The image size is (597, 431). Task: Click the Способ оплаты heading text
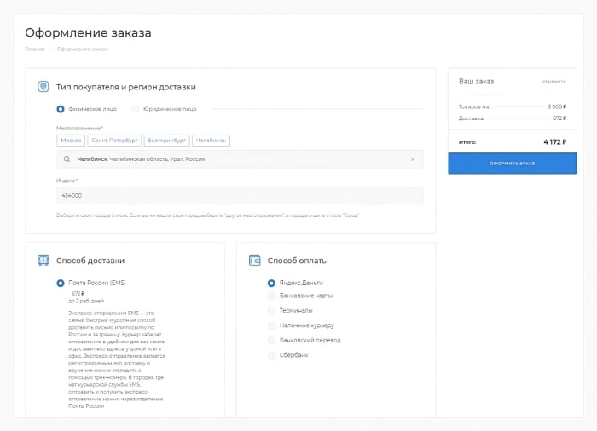click(x=298, y=261)
